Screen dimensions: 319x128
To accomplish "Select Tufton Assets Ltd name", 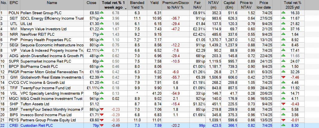I will (35, 104).
